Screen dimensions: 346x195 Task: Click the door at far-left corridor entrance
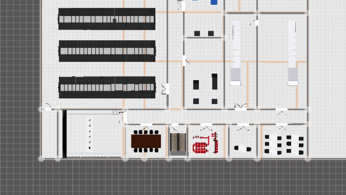click(x=48, y=107)
